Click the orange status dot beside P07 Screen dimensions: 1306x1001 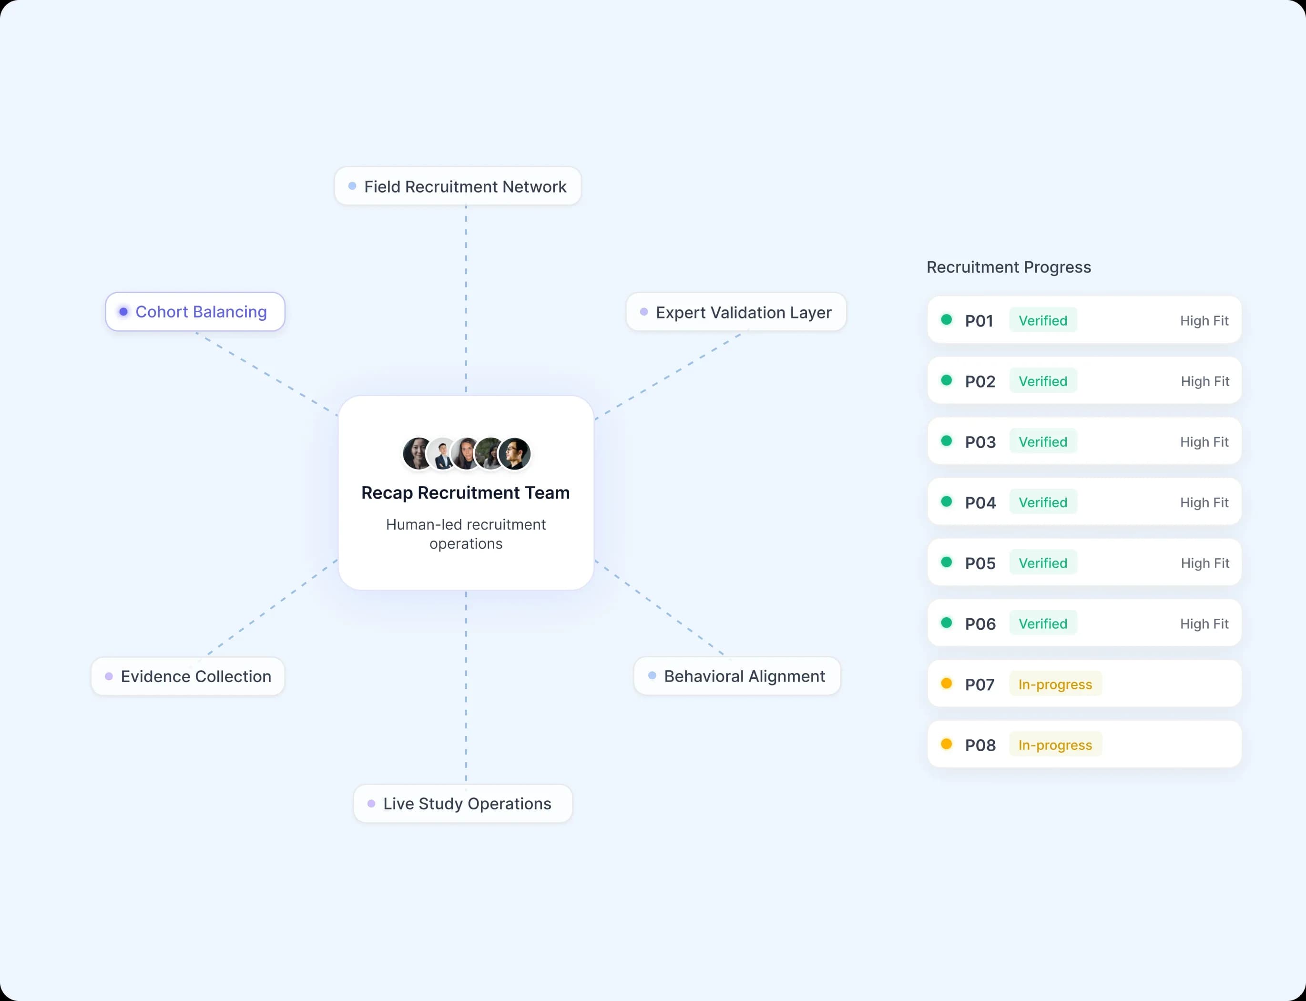pos(946,684)
